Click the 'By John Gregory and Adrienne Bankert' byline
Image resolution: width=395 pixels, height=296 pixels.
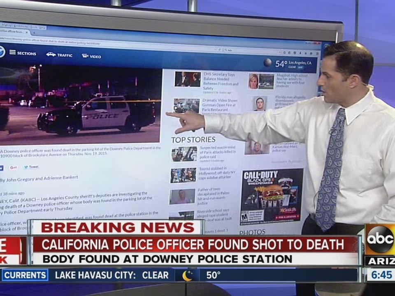click(x=39, y=179)
